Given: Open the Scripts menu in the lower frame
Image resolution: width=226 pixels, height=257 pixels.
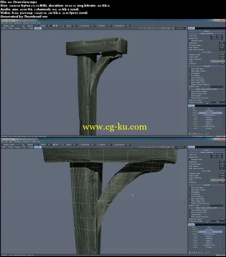Looking at the screenshot, I should click(x=34, y=142).
